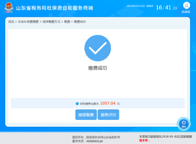Viewport: 196px width, 144px height.
Task: Click the tax bureau emblem logo
Action: coord(9,8)
